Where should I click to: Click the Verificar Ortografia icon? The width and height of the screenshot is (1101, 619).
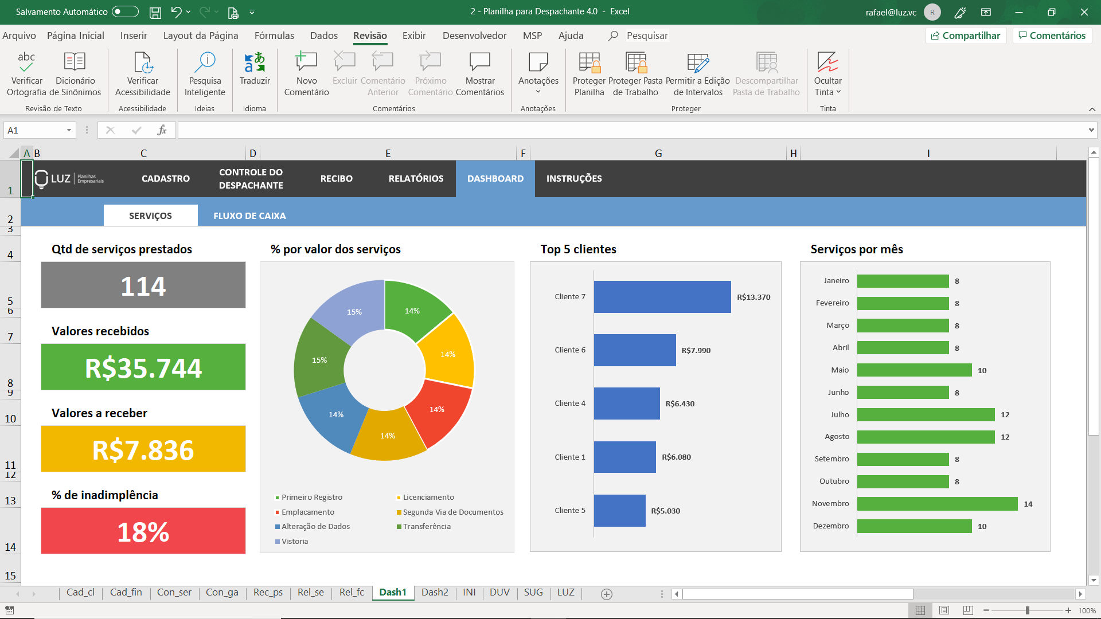click(x=26, y=62)
